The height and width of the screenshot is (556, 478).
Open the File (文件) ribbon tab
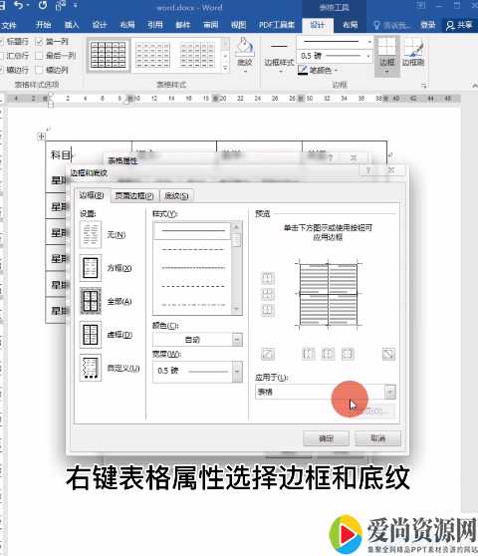pyautogui.click(x=9, y=25)
